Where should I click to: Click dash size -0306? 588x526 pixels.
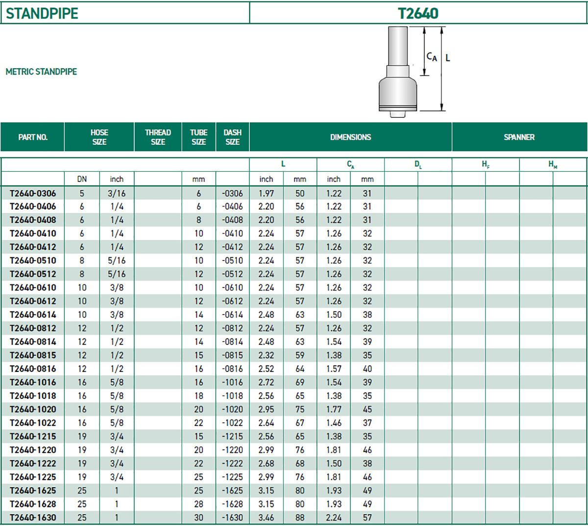point(232,193)
